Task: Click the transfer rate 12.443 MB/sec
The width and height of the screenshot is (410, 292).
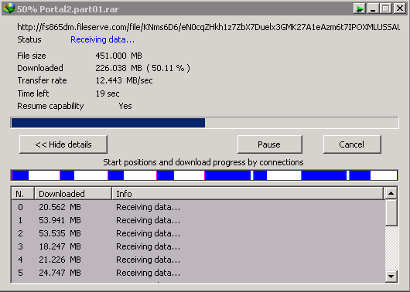Action: point(125,80)
